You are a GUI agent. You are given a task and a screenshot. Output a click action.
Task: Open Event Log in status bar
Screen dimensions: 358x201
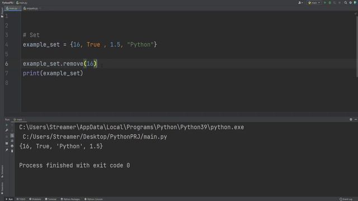(346, 199)
